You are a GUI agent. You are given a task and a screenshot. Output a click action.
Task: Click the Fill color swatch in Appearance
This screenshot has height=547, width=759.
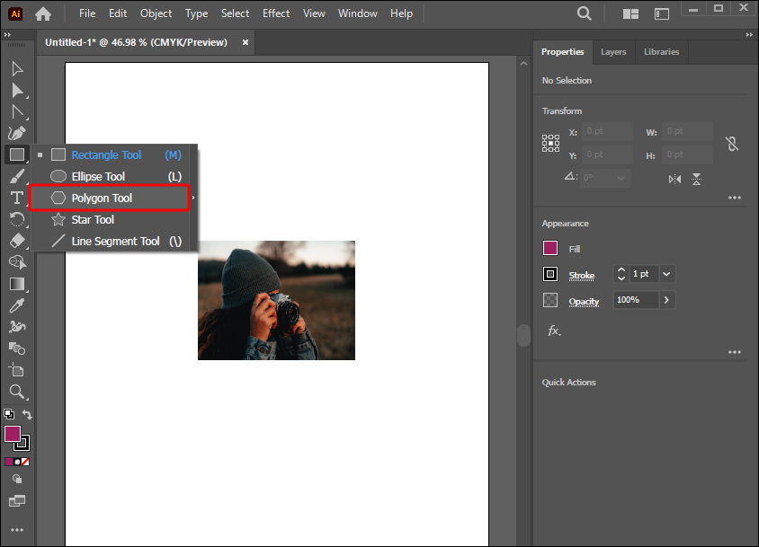point(550,249)
